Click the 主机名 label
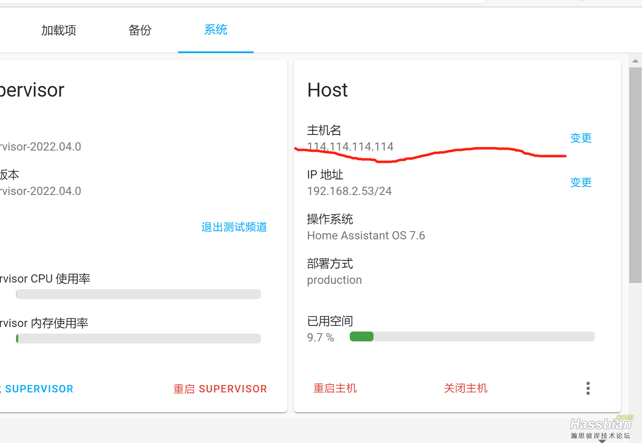 click(x=324, y=130)
